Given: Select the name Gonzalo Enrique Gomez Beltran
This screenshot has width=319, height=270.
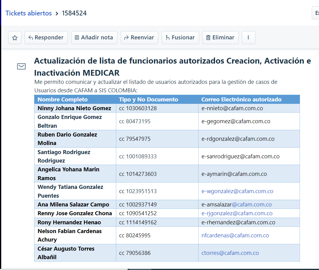Looking at the screenshot, I should click(70, 121).
